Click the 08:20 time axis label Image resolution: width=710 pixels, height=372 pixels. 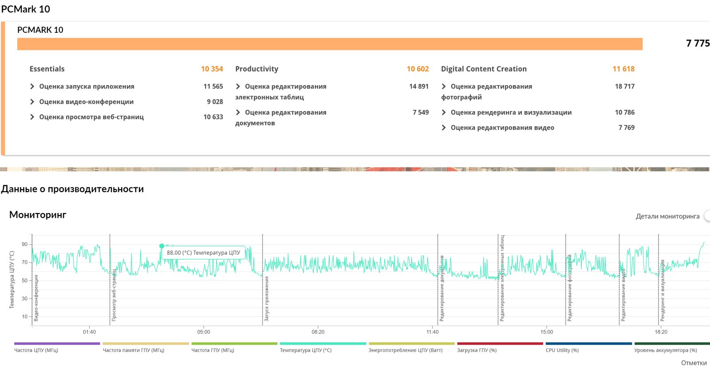tap(318, 332)
